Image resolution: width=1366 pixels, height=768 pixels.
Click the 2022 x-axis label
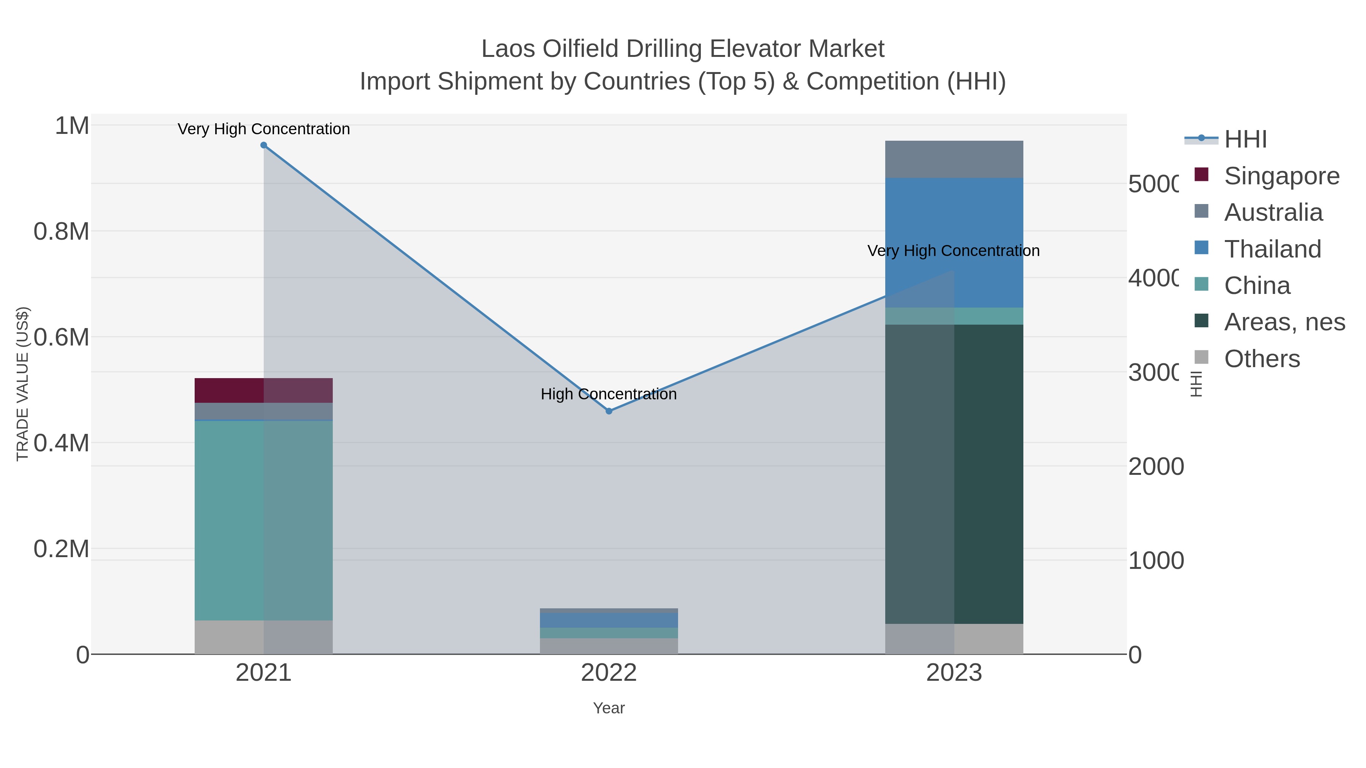(609, 673)
